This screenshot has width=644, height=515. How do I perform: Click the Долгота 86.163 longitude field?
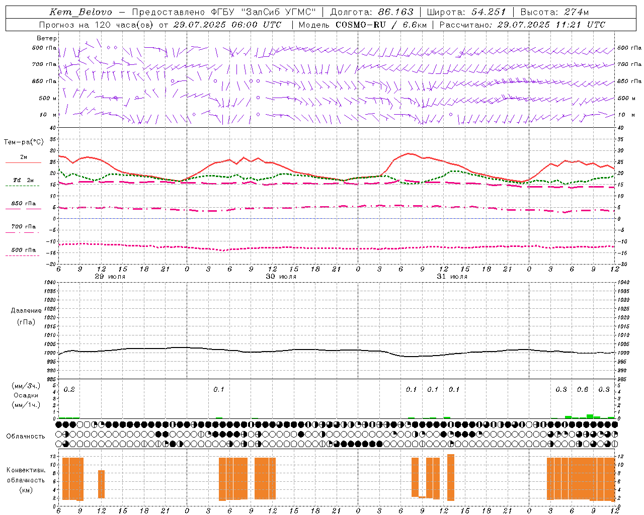tap(372, 12)
